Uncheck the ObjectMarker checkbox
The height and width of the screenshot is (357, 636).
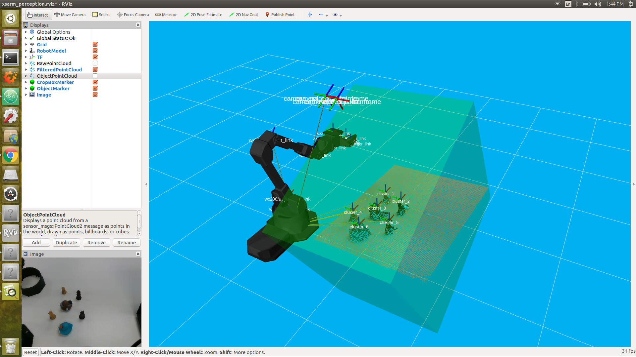coord(95,89)
